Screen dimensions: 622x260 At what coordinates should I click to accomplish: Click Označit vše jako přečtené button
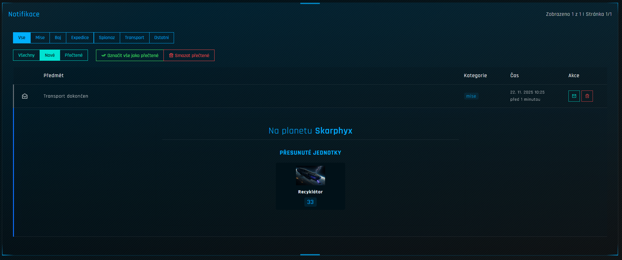click(130, 55)
